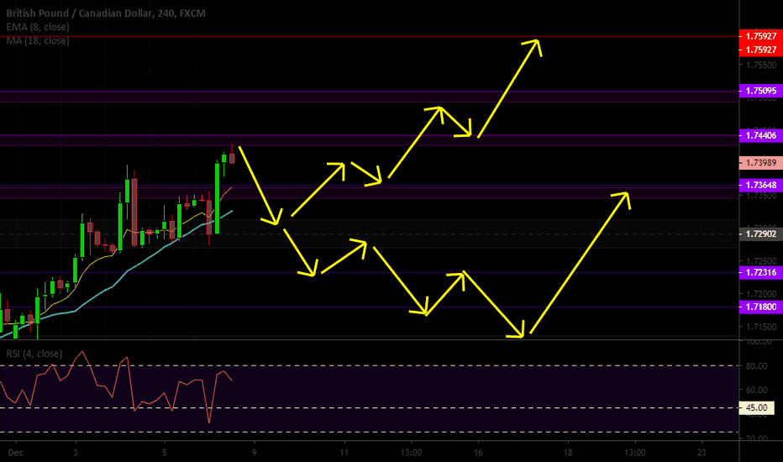Select date 9 on the time axis
Screen dimensions: 783x462
click(255, 451)
